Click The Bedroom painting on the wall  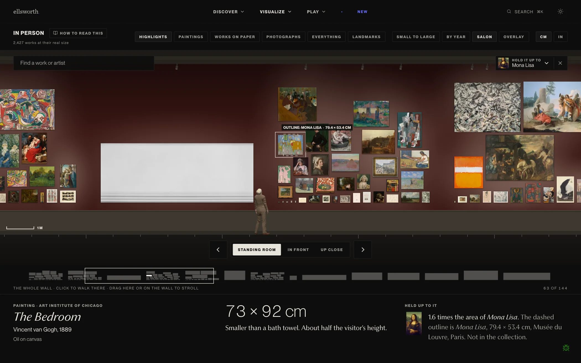click(x=290, y=145)
